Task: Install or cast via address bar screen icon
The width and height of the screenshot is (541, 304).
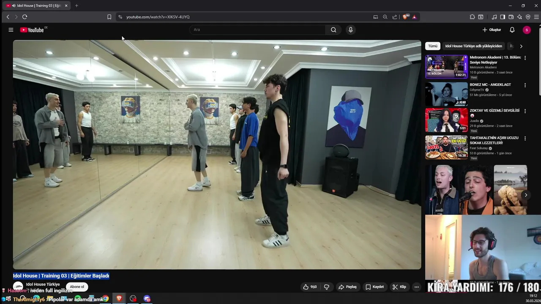Action: click(x=375, y=17)
